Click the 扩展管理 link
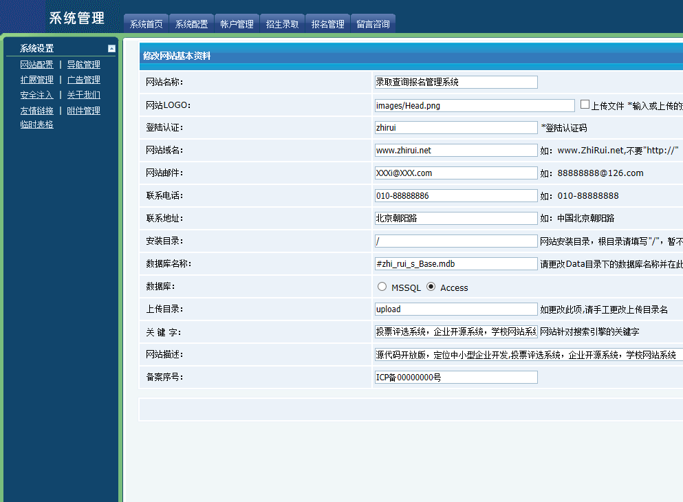Viewport: 683px width, 502px height. point(36,80)
